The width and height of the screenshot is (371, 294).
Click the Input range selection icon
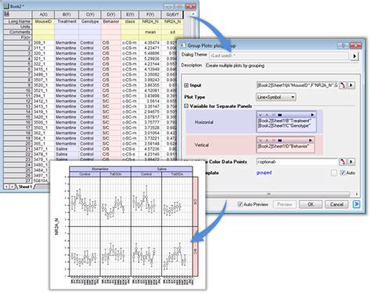coord(343,85)
